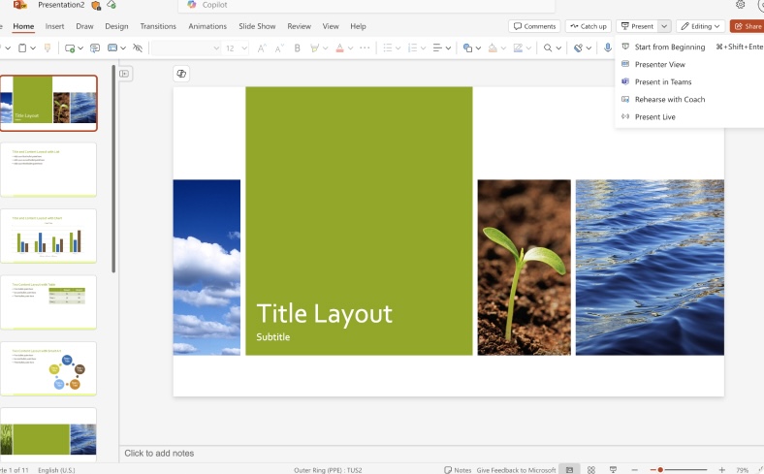Image resolution: width=764 pixels, height=474 pixels.
Task: Open the Transitions tab
Action: [x=158, y=26]
